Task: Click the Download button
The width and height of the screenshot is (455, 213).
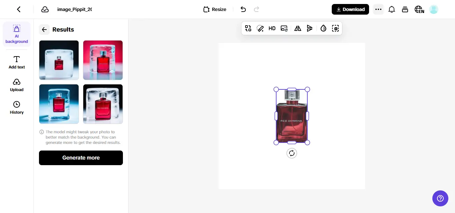Action: [350, 9]
